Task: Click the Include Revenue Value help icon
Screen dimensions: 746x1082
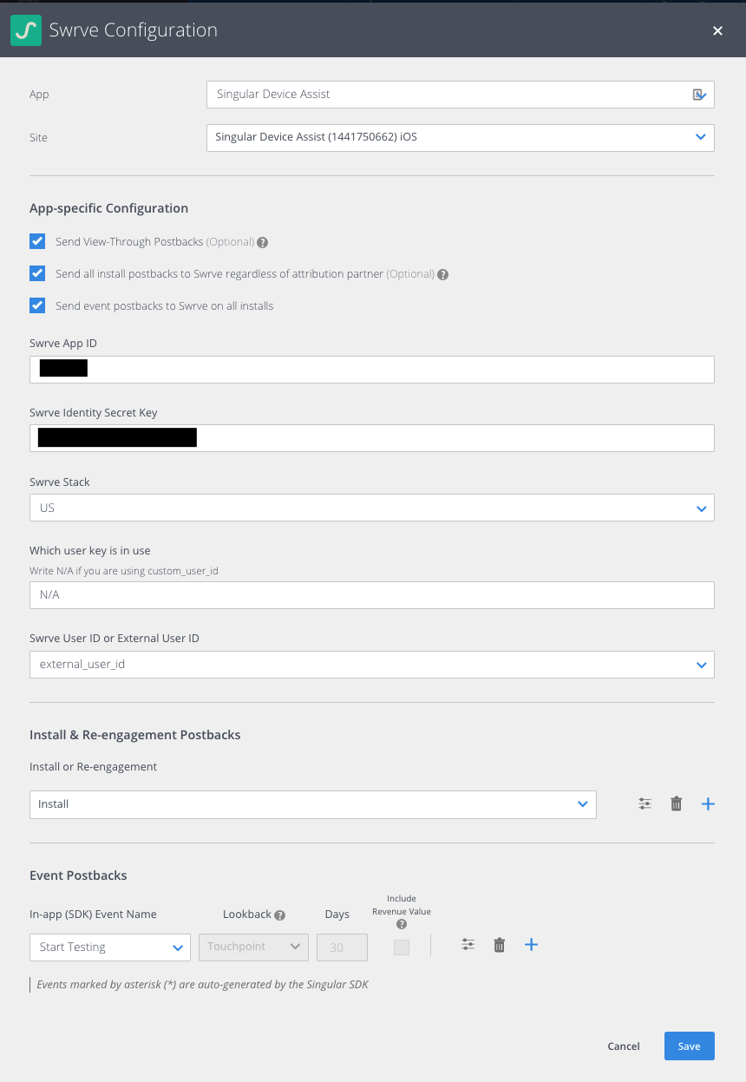Action: click(x=402, y=924)
